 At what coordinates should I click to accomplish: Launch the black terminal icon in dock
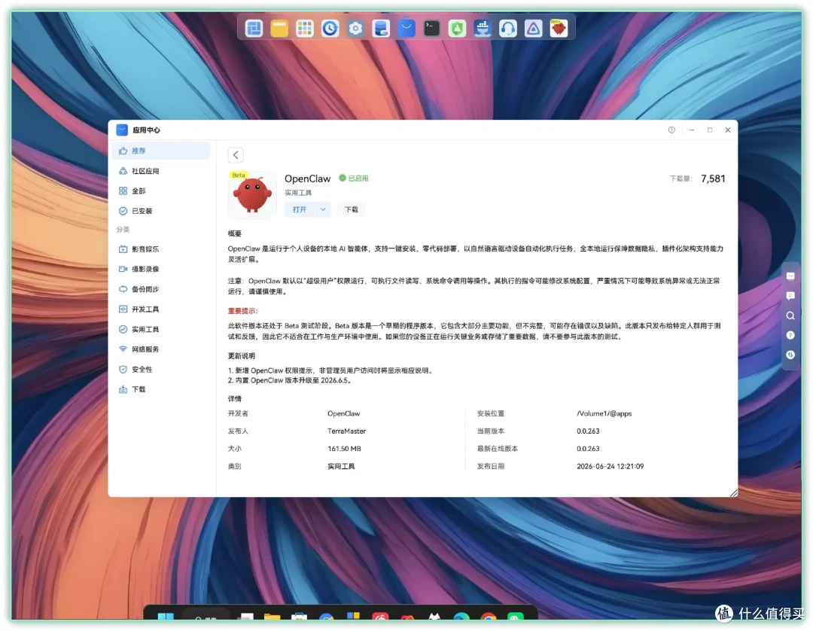(431, 28)
